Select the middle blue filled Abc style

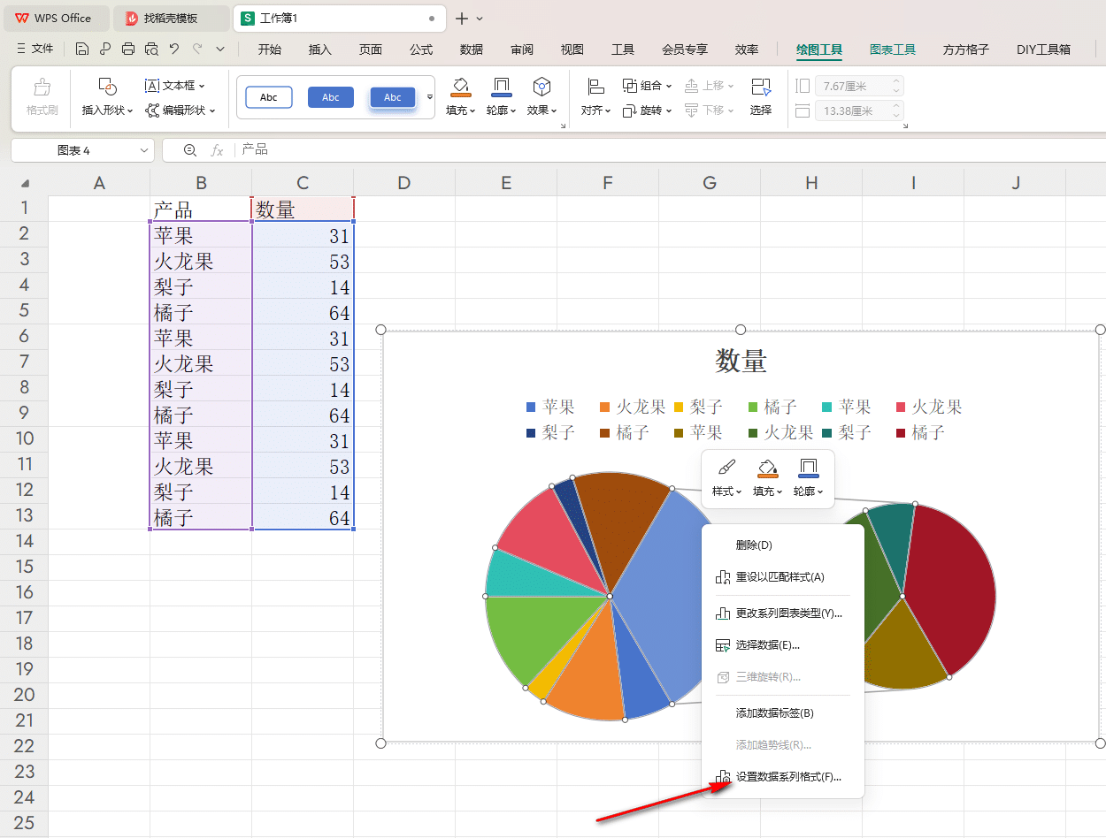pos(331,97)
